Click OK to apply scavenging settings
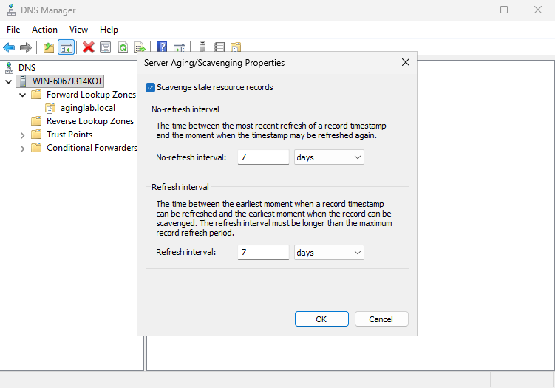 pos(321,319)
